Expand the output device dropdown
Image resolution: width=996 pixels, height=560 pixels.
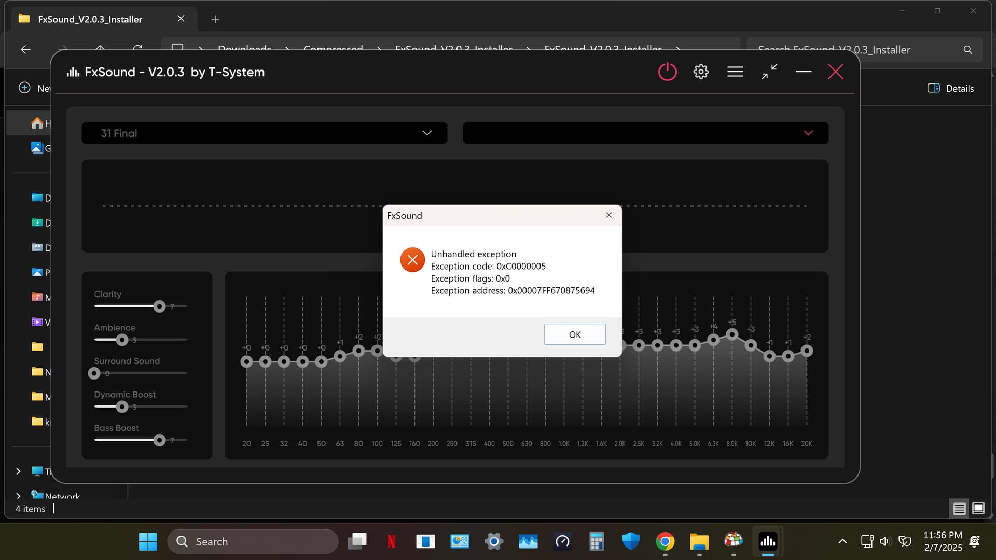[x=645, y=133]
